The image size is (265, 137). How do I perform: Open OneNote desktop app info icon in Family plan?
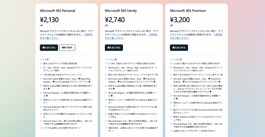154,82
